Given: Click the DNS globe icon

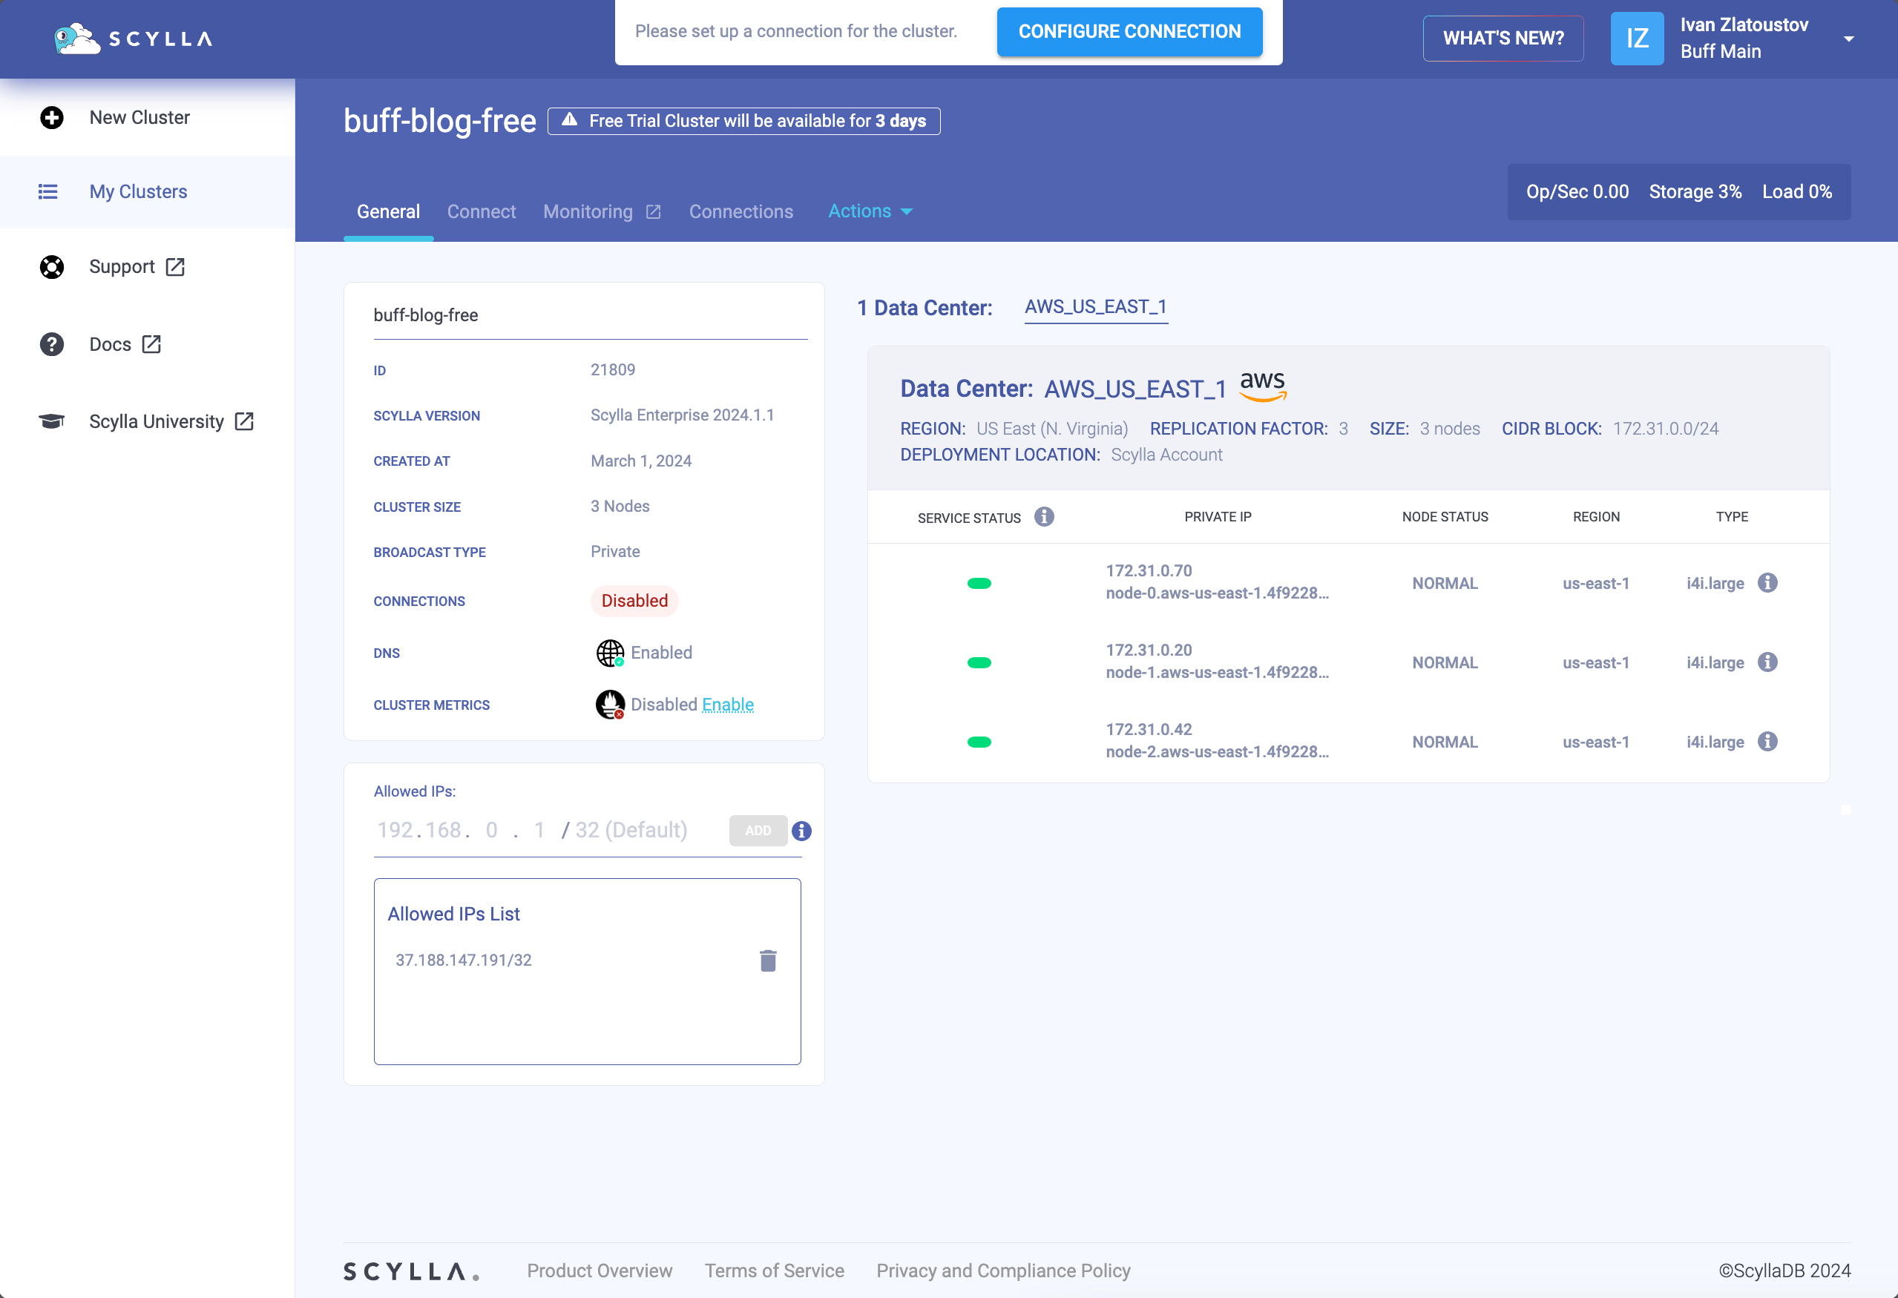Looking at the screenshot, I should click(610, 653).
